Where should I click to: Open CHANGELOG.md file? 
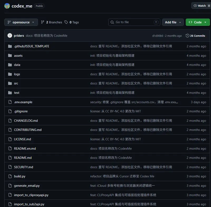point(26,121)
